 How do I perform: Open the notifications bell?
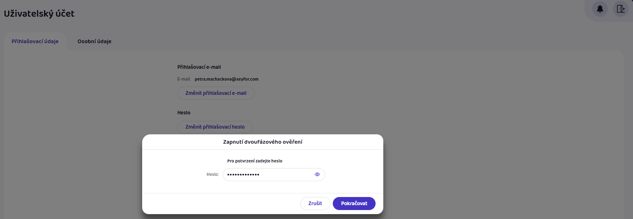(600, 9)
